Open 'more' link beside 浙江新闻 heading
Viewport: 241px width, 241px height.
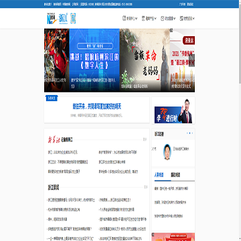145,187
